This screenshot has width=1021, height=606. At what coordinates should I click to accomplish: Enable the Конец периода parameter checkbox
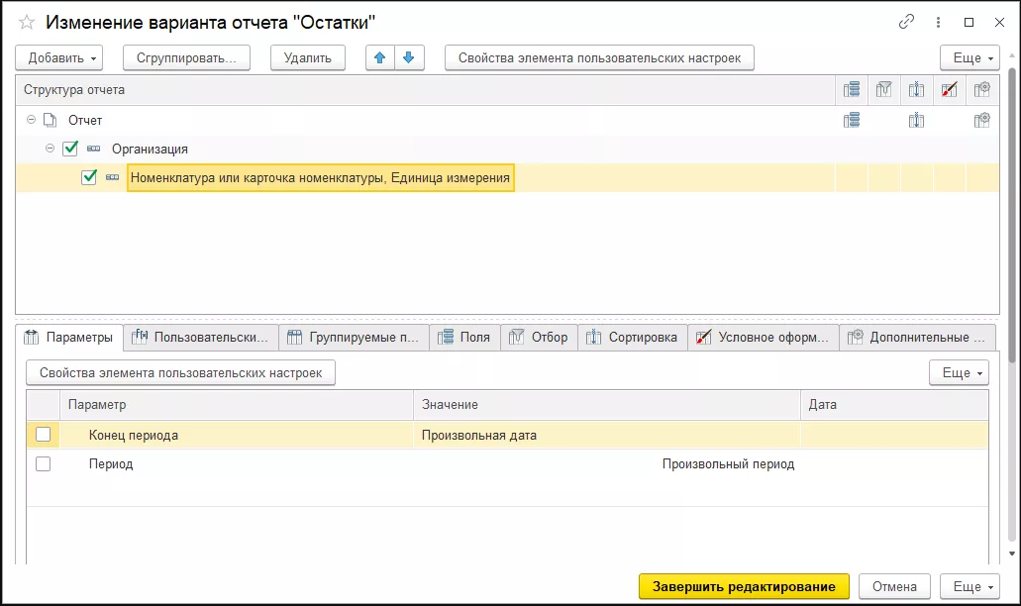(x=43, y=435)
